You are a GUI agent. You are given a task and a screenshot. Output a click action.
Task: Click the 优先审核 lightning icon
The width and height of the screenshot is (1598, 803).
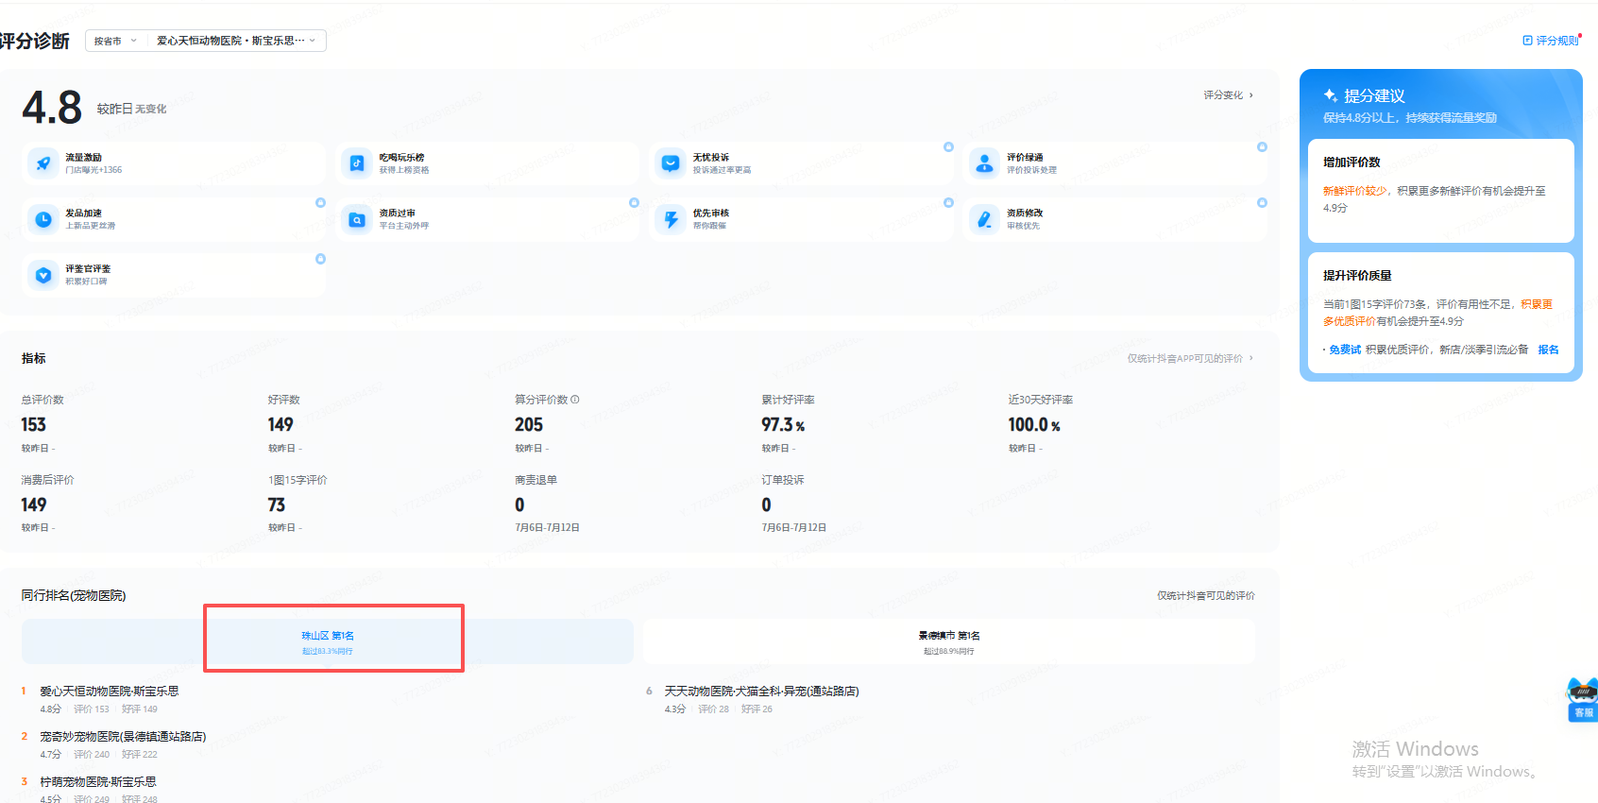(671, 219)
